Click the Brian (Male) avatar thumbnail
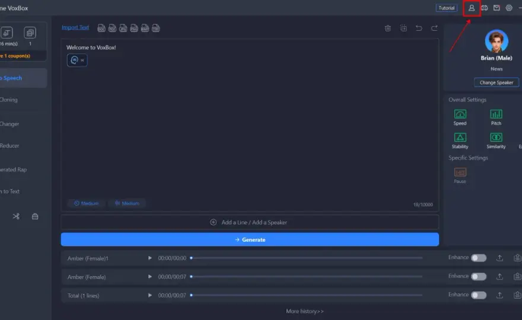This screenshot has height=320, width=522. tap(496, 41)
